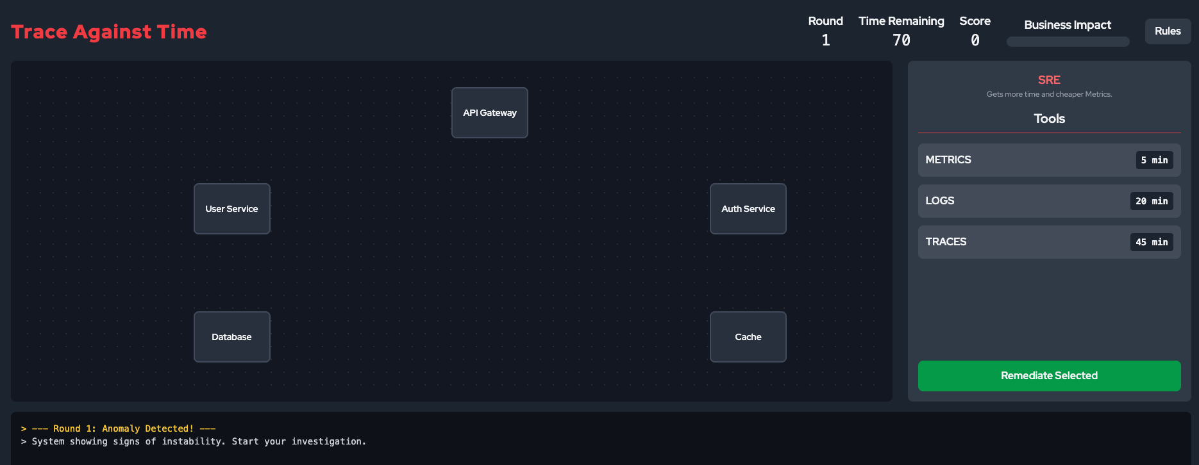The height and width of the screenshot is (465, 1199).
Task: Click Remediate Selected button
Action: (1049, 376)
